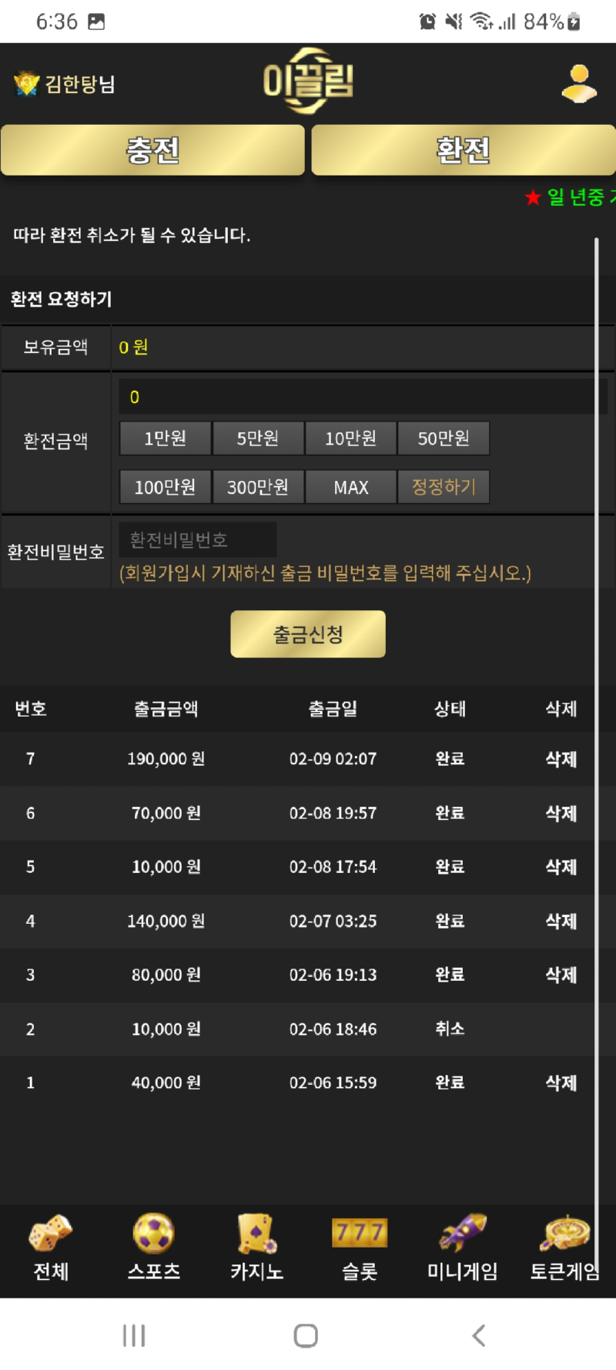
Task: Tap the 이끌림 logo
Action: [308, 81]
